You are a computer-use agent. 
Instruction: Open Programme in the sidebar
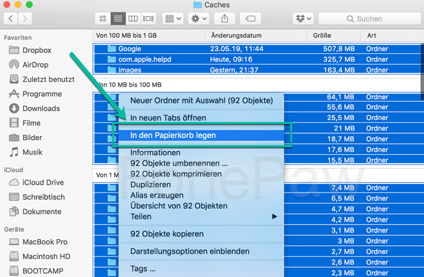tap(35, 94)
